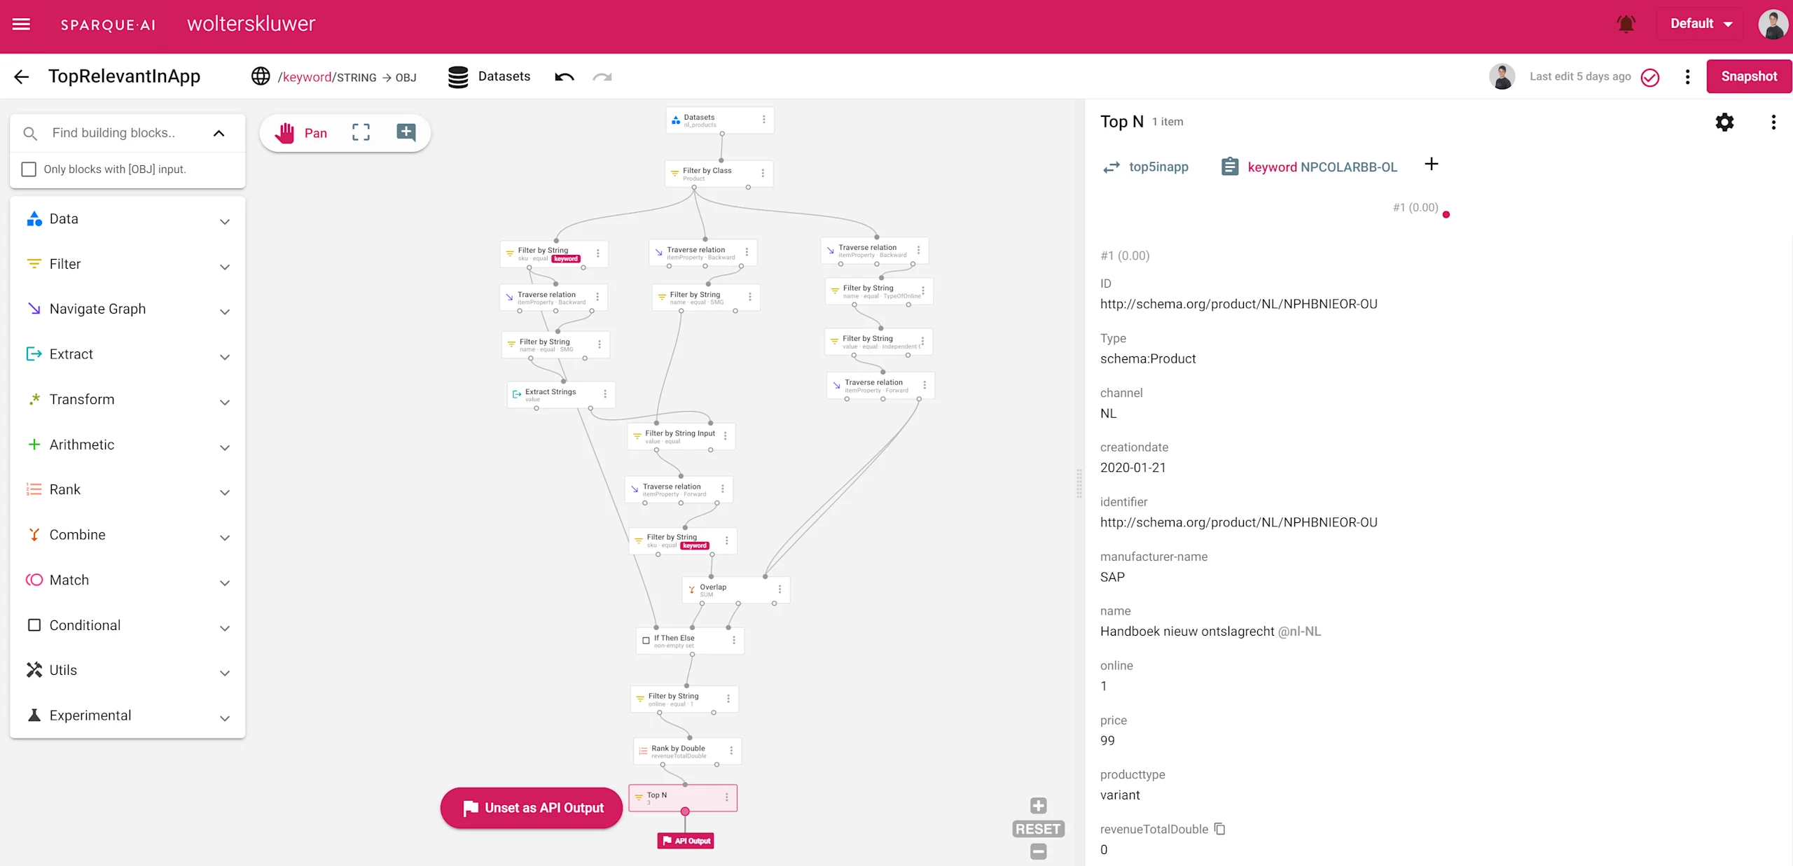Click the add comment icon
The width and height of the screenshot is (1793, 866).
coord(406,132)
